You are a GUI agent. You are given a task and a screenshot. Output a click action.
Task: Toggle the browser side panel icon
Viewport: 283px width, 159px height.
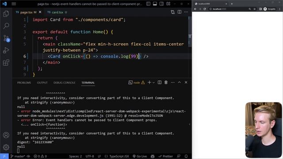click(260, 9)
